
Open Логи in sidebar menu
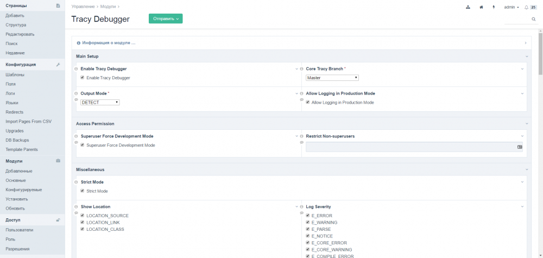[x=10, y=93]
